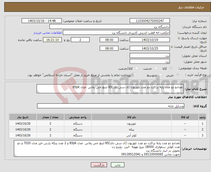This screenshot has width=211, height=172.
Task: Click the تعداد / مقدار column header
Action: [x=50, y=117]
